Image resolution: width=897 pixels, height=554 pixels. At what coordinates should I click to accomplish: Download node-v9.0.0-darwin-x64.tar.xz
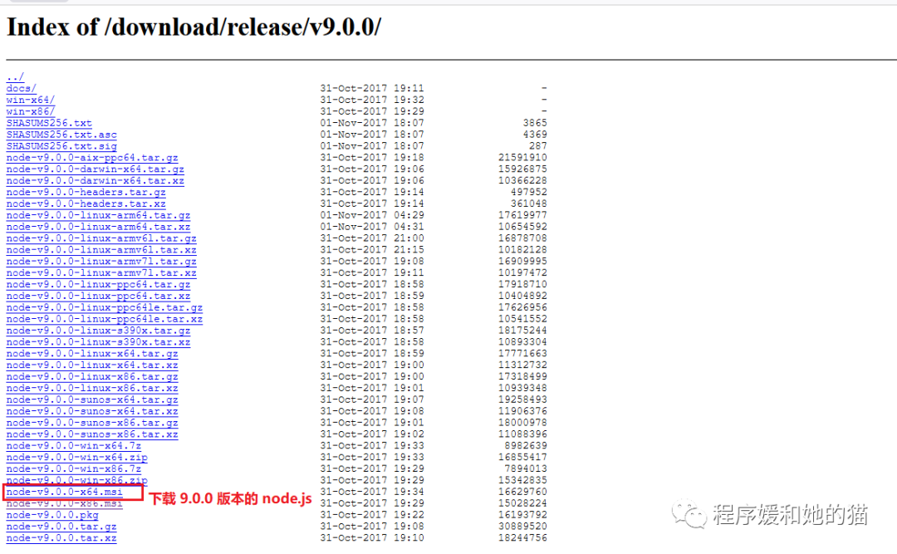point(95,180)
